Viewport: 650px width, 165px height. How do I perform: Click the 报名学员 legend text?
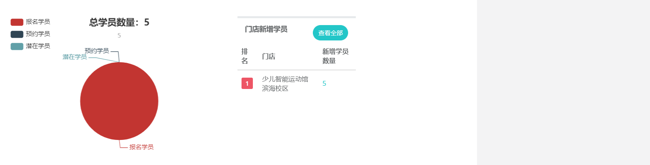click(x=38, y=22)
